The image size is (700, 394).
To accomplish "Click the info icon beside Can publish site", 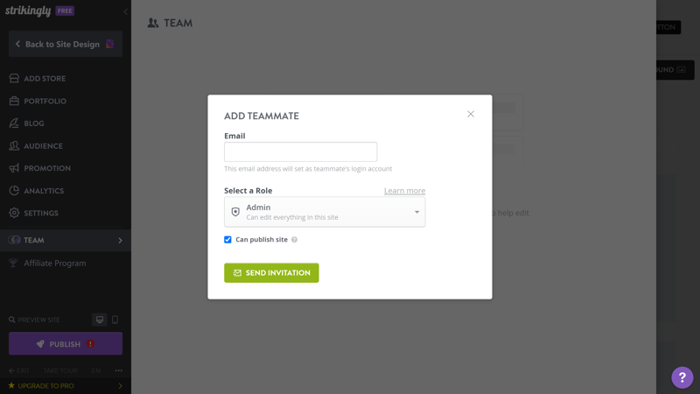I will tap(294, 240).
